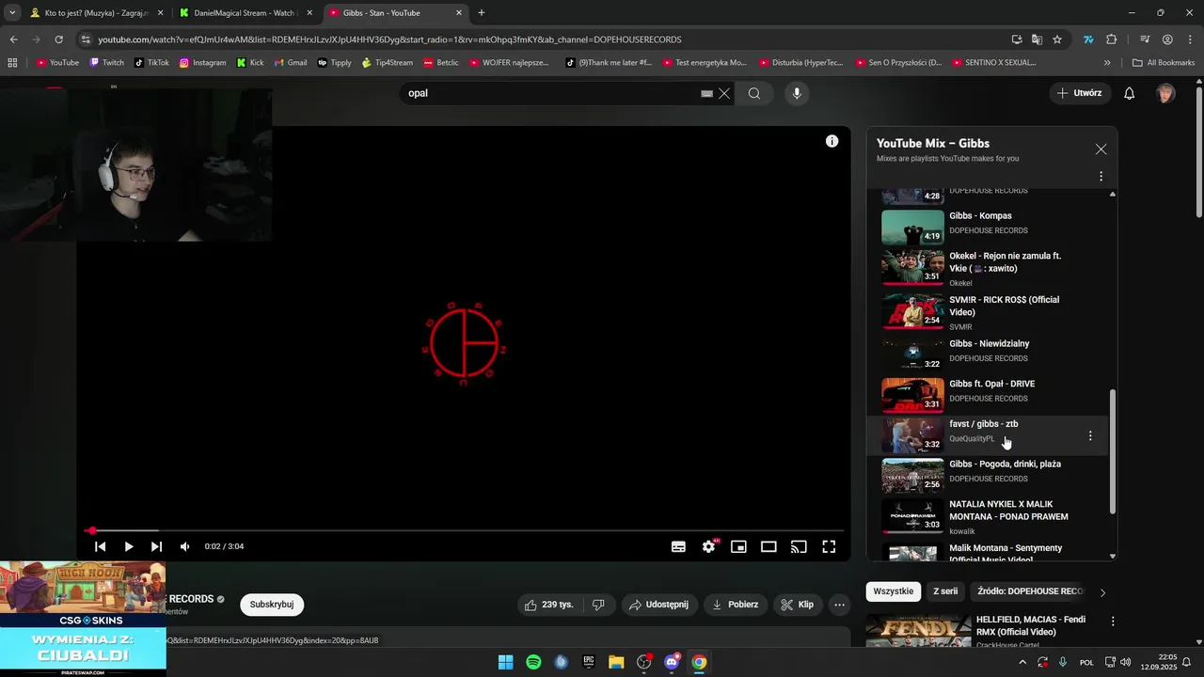Open Twitch bookmark
Screen dimensions: 1204x677
[106, 63]
